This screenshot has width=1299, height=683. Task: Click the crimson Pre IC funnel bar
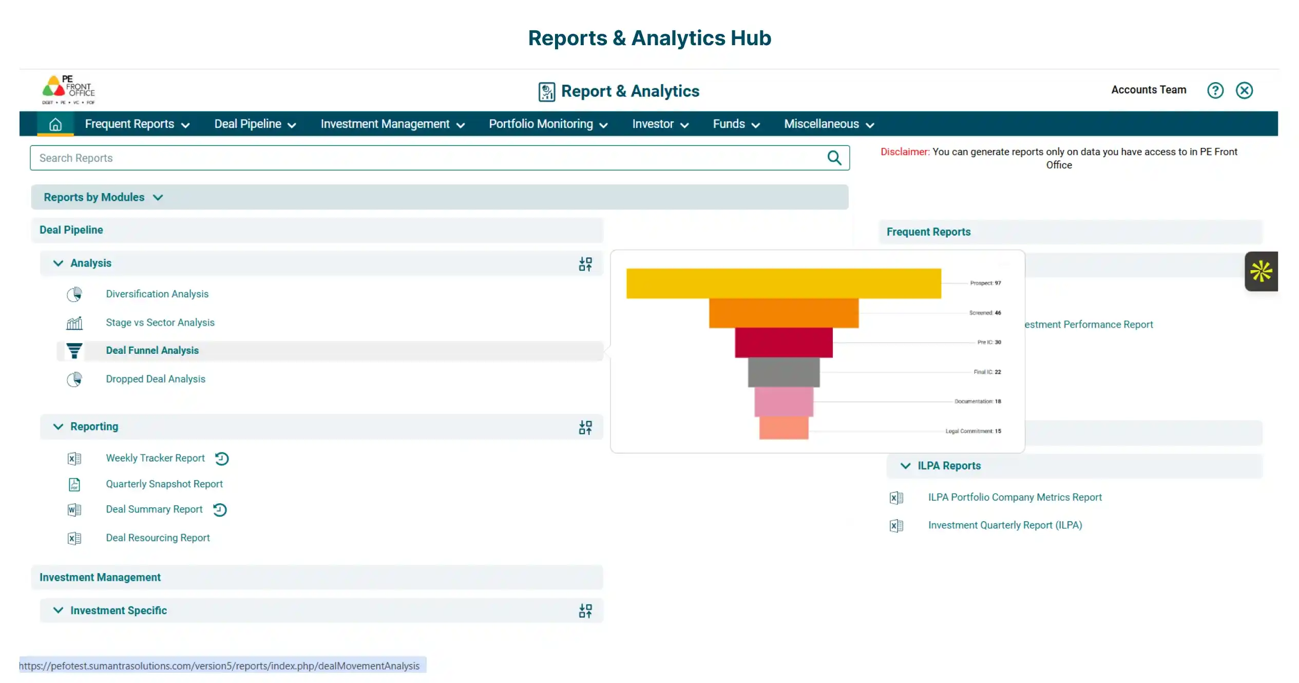784,343
